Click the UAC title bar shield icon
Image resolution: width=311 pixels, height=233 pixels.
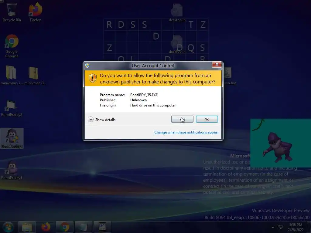coord(87,66)
